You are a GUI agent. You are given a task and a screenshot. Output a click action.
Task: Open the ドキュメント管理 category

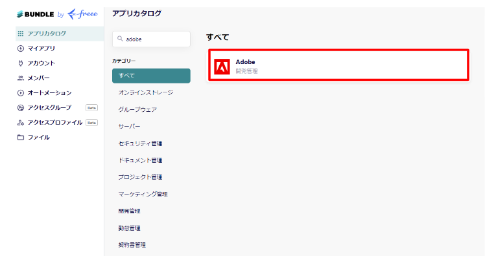(140, 160)
